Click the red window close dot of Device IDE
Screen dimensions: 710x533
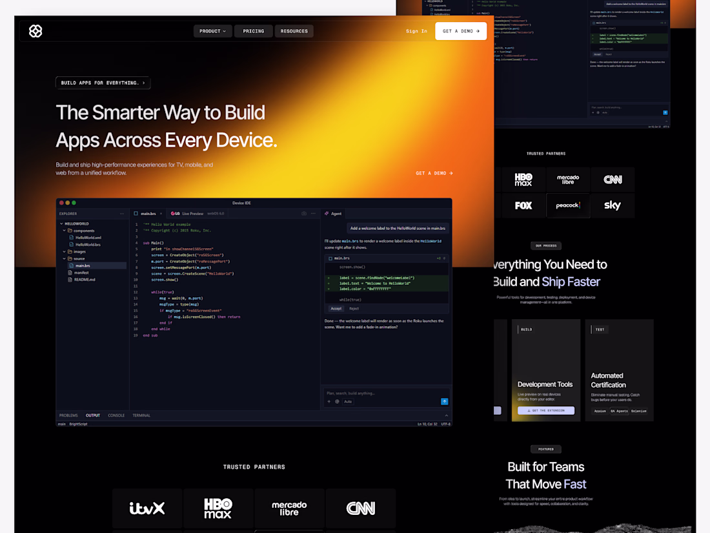(61, 203)
